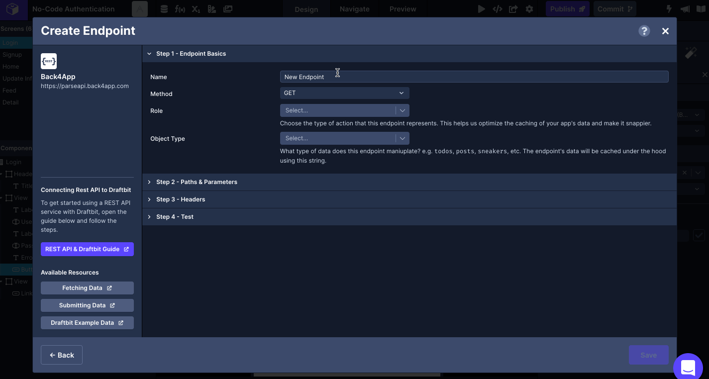Click Back4App service URL text
Screen dimensions: 709x379
coord(85,86)
